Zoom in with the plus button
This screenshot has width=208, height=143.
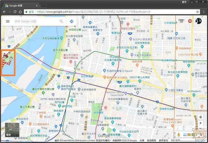pyautogui.click(x=201, y=123)
